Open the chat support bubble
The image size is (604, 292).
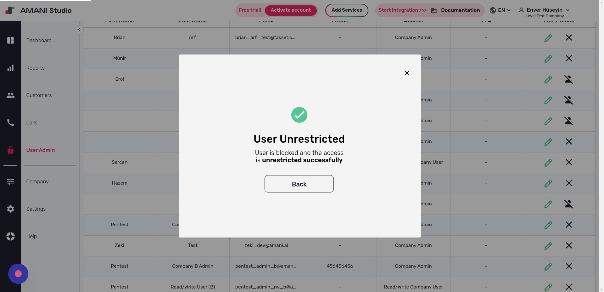(18, 273)
